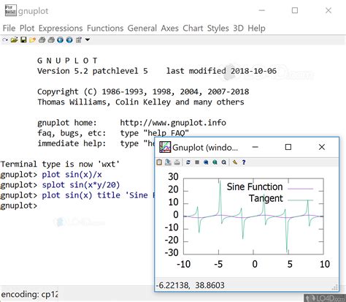Click the encoding status bar entry
The height and width of the screenshot is (302, 346).
pos(29,294)
